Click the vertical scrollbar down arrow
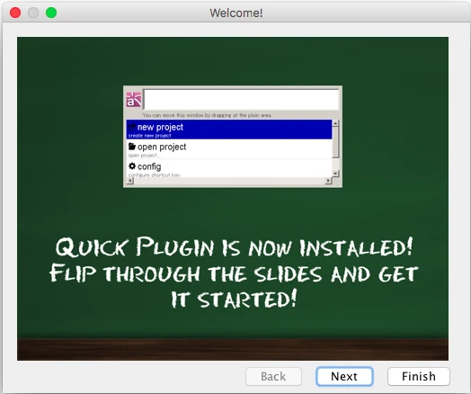This screenshot has width=471, height=394. pos(335,174)
